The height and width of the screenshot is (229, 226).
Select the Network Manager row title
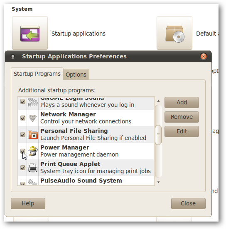[68, 114]
